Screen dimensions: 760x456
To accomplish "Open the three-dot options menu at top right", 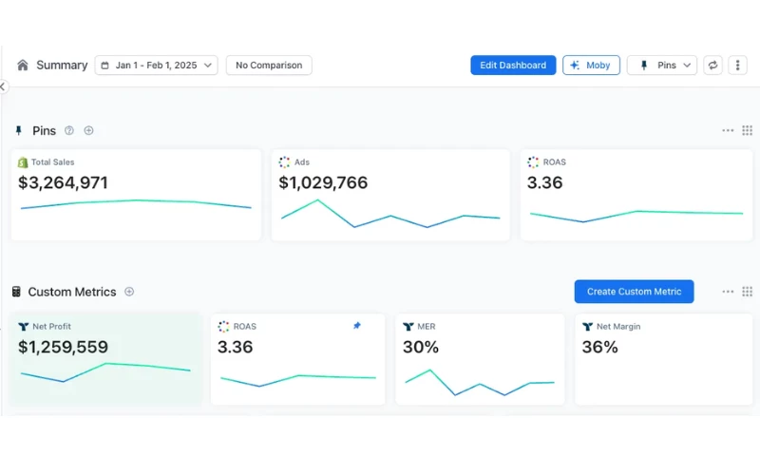I will [738, 66].
